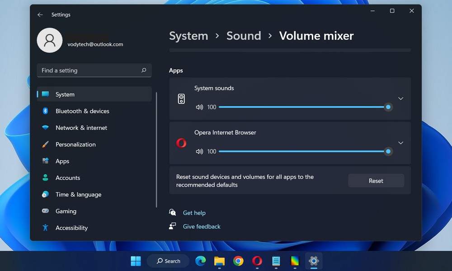
Task: Go to Sound via breadcrumb
Action: point(244,36)
